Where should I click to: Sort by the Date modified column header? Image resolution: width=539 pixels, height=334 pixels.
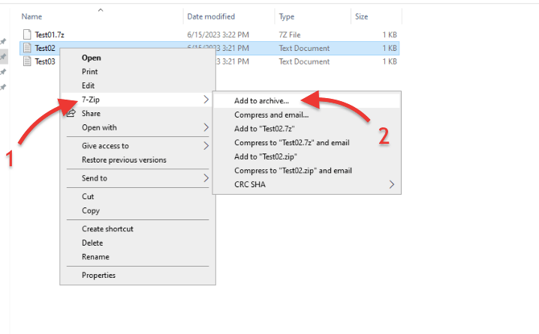tap(210, 16)
